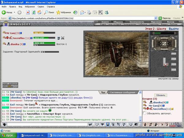Open the Файл menu
This screenshot has height=138, width=184.
click(4, 7)
